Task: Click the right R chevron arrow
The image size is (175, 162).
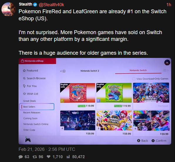Action: point(166,70)
